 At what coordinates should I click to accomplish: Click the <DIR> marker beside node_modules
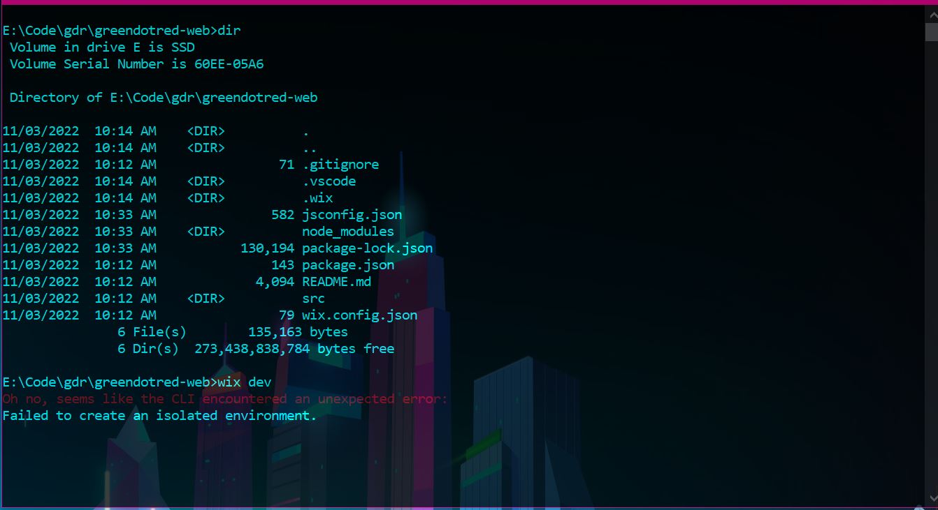tap(206, 232)
